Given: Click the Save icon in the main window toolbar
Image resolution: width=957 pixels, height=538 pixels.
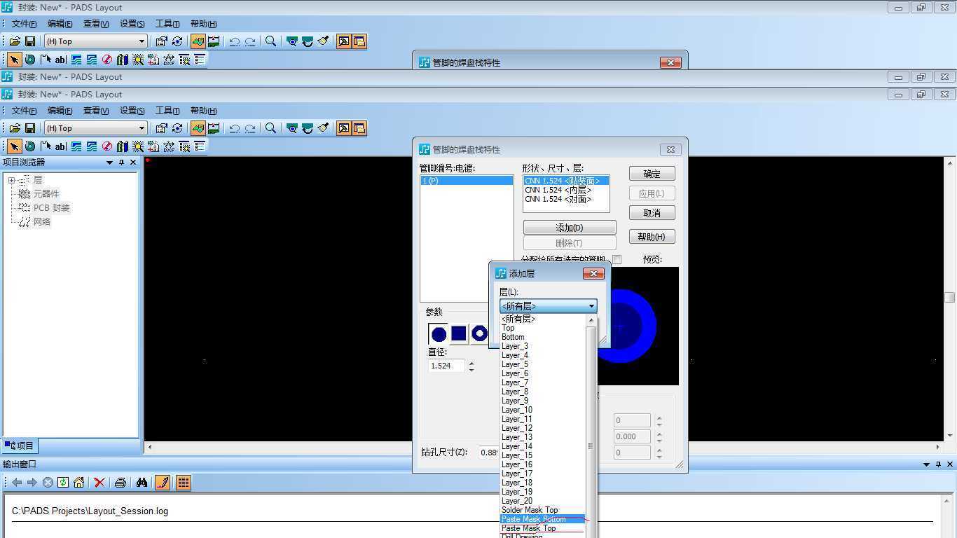Looking at the screenshot, I should pos(30,128).
